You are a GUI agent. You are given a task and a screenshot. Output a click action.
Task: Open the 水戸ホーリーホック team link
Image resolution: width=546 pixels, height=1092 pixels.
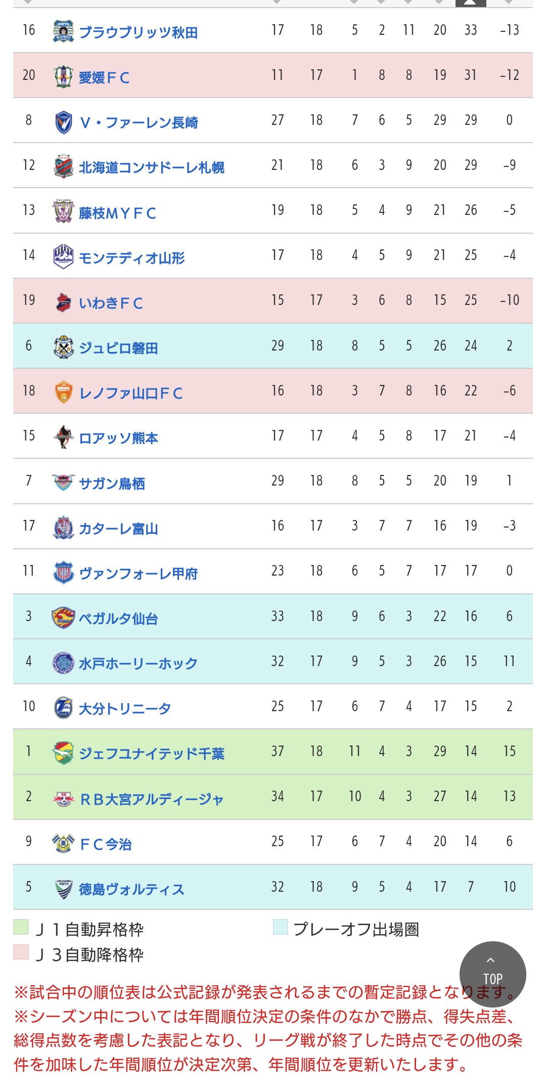(x=138, y=663)
